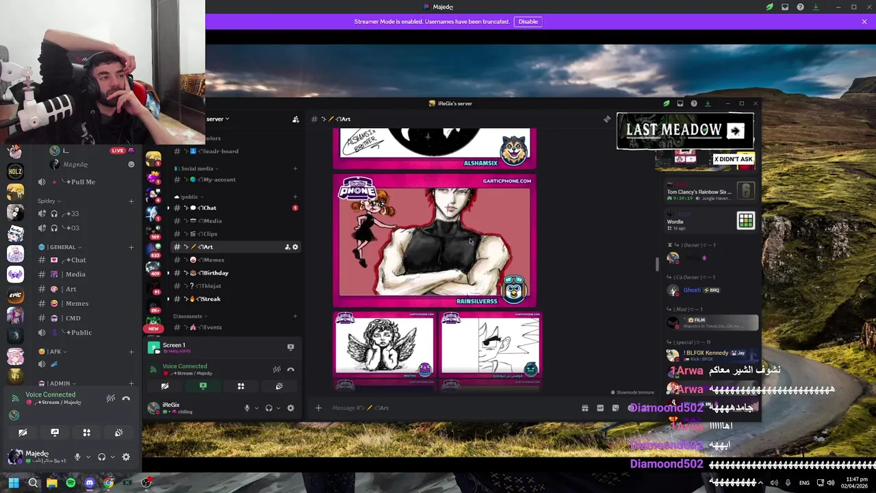Screen dimensions: 876x493
Task: Open the invite people icon beside the server name
Action: pyautogui.click(x=296, y=119)
